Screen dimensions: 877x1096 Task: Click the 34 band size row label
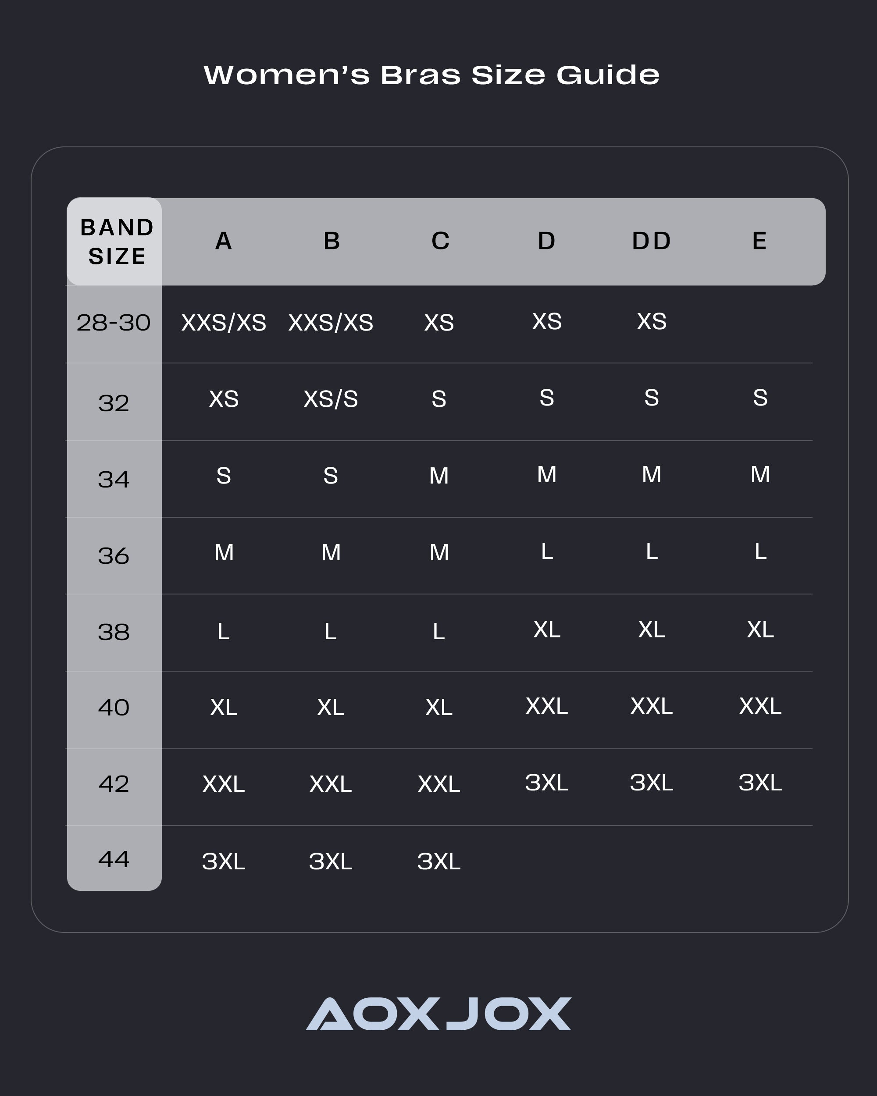[114, 480]
